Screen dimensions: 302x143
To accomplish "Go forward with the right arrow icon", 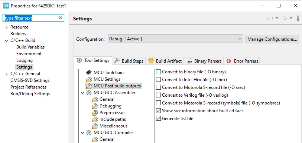I will click(284, 18).
